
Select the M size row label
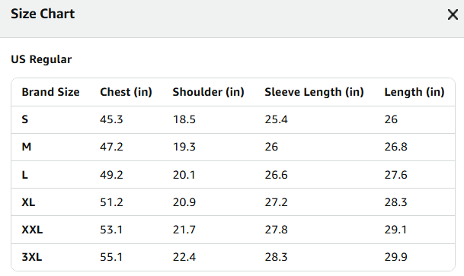pos(27,147)
